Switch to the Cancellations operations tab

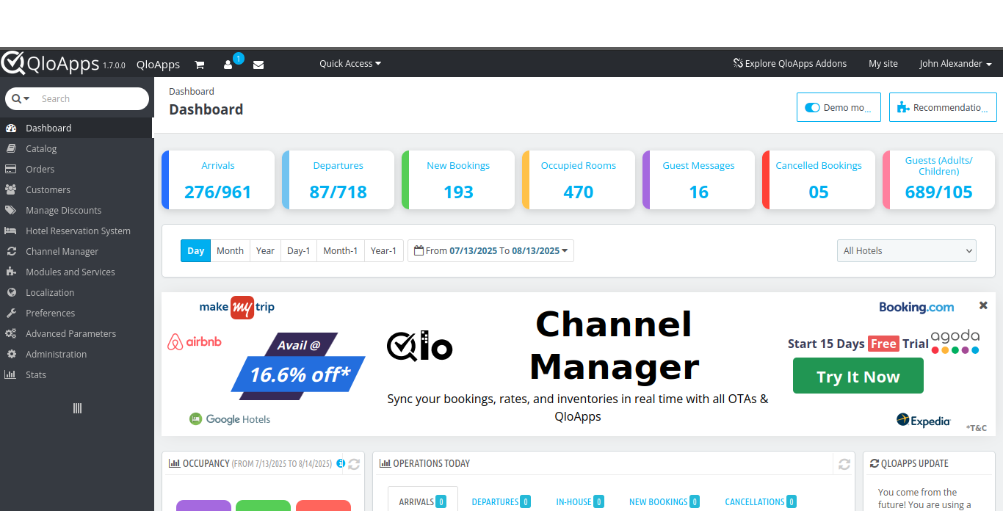(761, 501)
